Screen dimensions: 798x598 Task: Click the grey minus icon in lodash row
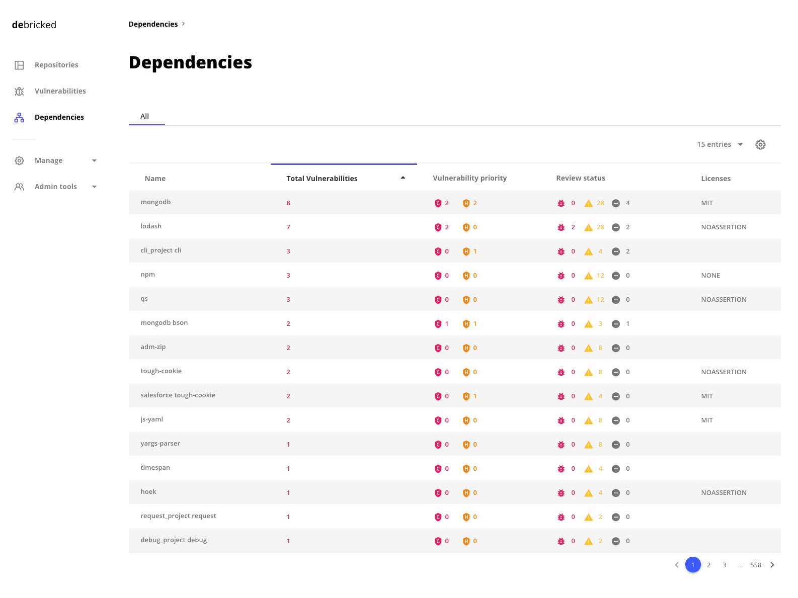coord(615,227)
